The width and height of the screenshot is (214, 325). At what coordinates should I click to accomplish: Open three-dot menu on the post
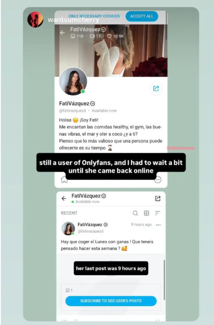[159, 225]
